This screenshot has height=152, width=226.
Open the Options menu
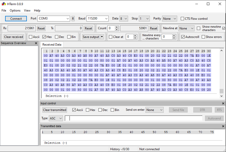point(15,11)
